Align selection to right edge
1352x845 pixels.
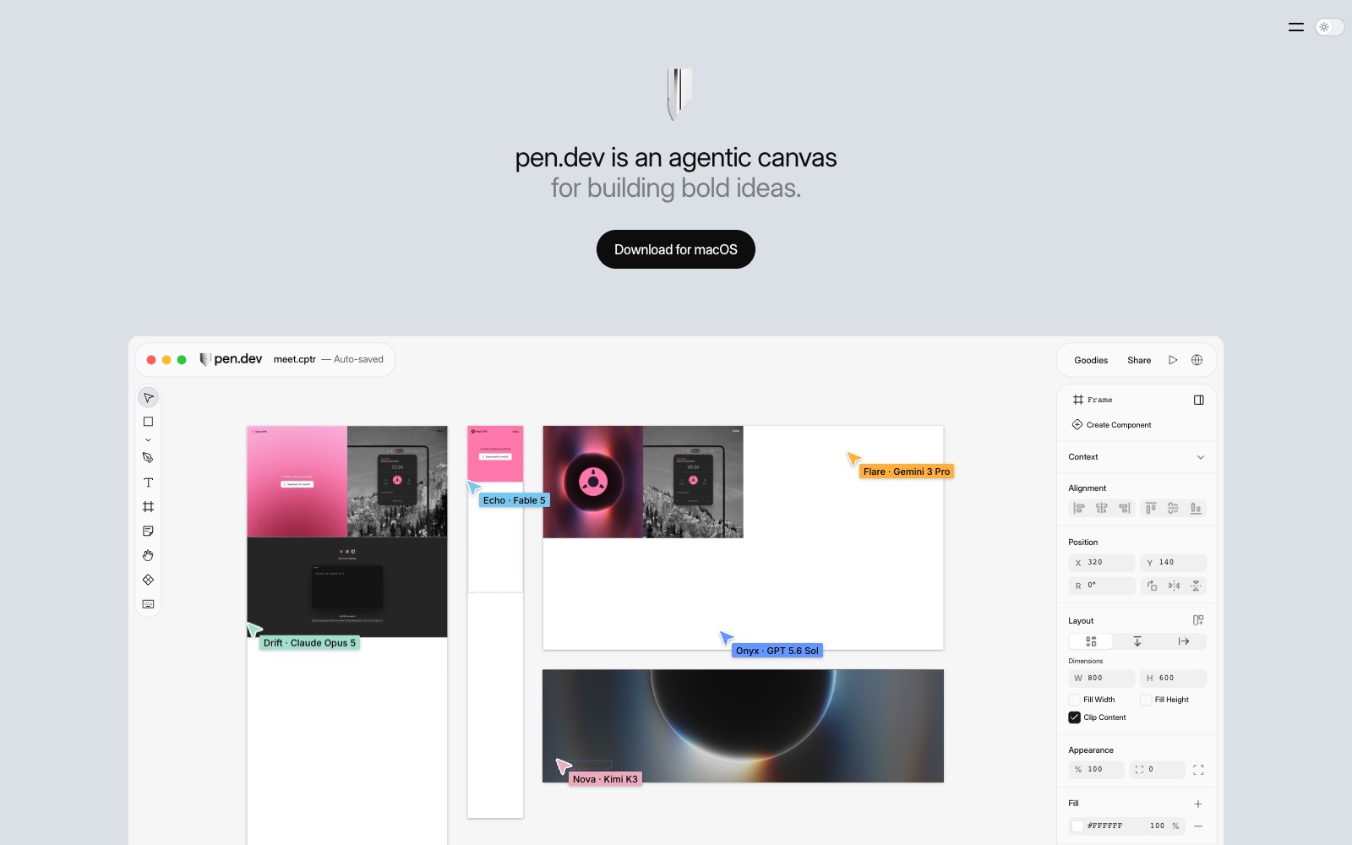click(x=1124, y=508)
